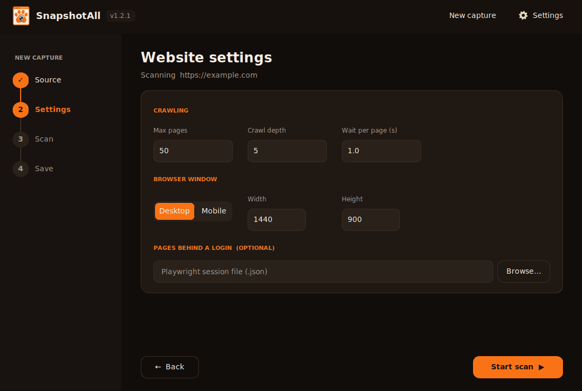The height and width of the screenshot is (391, 582).
Task: Browse for a session file
Action: click(524, 272)
